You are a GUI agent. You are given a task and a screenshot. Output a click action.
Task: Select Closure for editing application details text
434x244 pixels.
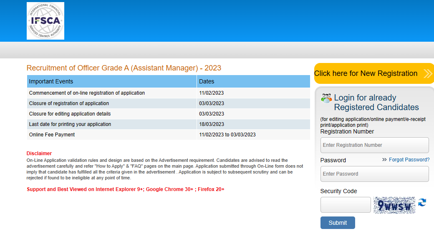coord(70,114)
